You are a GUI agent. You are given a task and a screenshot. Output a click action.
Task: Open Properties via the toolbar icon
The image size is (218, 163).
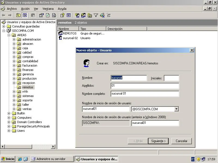[41, 15]
